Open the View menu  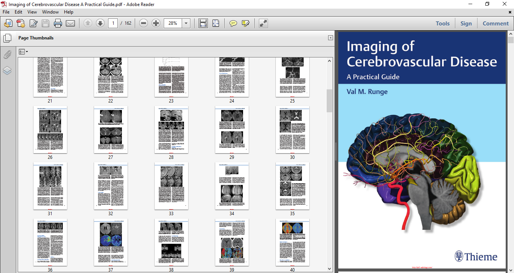point(32,12)
